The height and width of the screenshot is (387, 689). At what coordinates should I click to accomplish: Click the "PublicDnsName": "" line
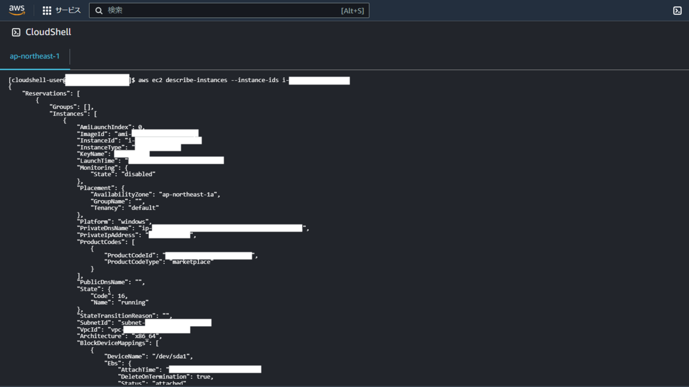pos(111,282)
